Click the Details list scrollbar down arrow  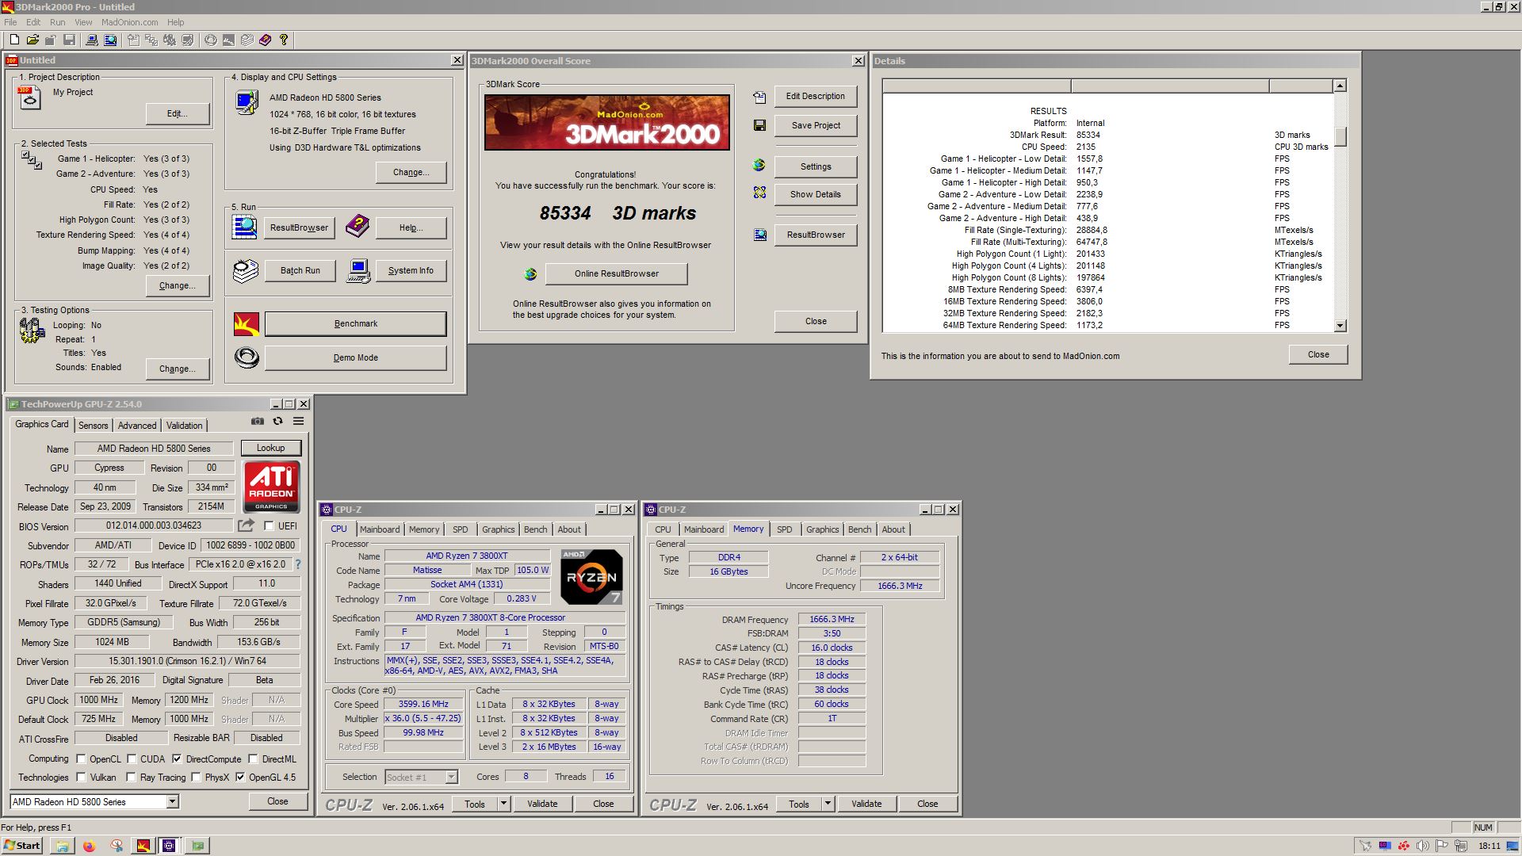(1340, 326)
